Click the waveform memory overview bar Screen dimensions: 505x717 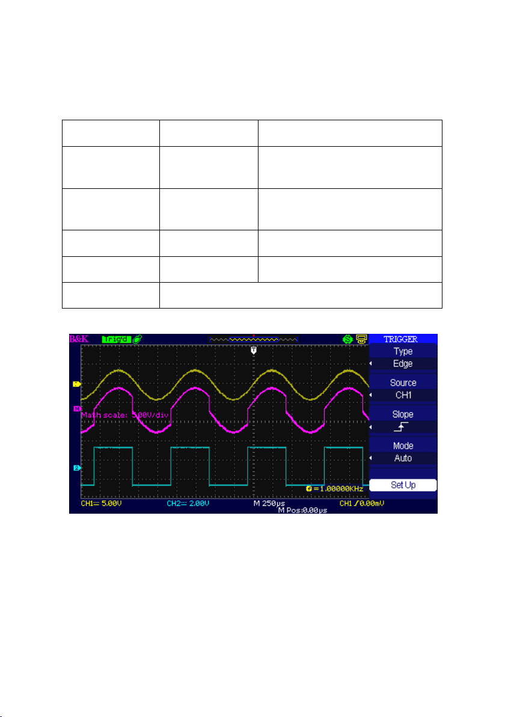coord(253,339)
